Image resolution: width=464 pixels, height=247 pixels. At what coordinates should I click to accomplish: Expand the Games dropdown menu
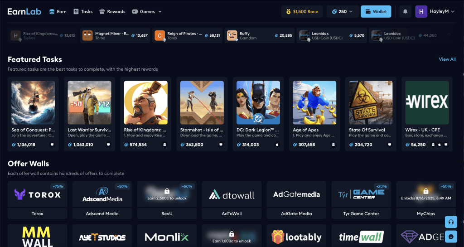[146, 11]
